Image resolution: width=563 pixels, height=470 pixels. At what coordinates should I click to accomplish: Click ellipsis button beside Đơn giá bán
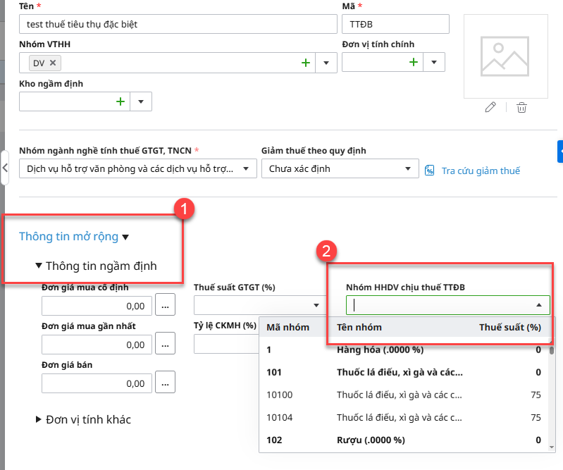165,383
